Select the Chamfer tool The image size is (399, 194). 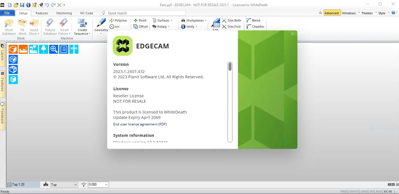[x=255, y=27]
